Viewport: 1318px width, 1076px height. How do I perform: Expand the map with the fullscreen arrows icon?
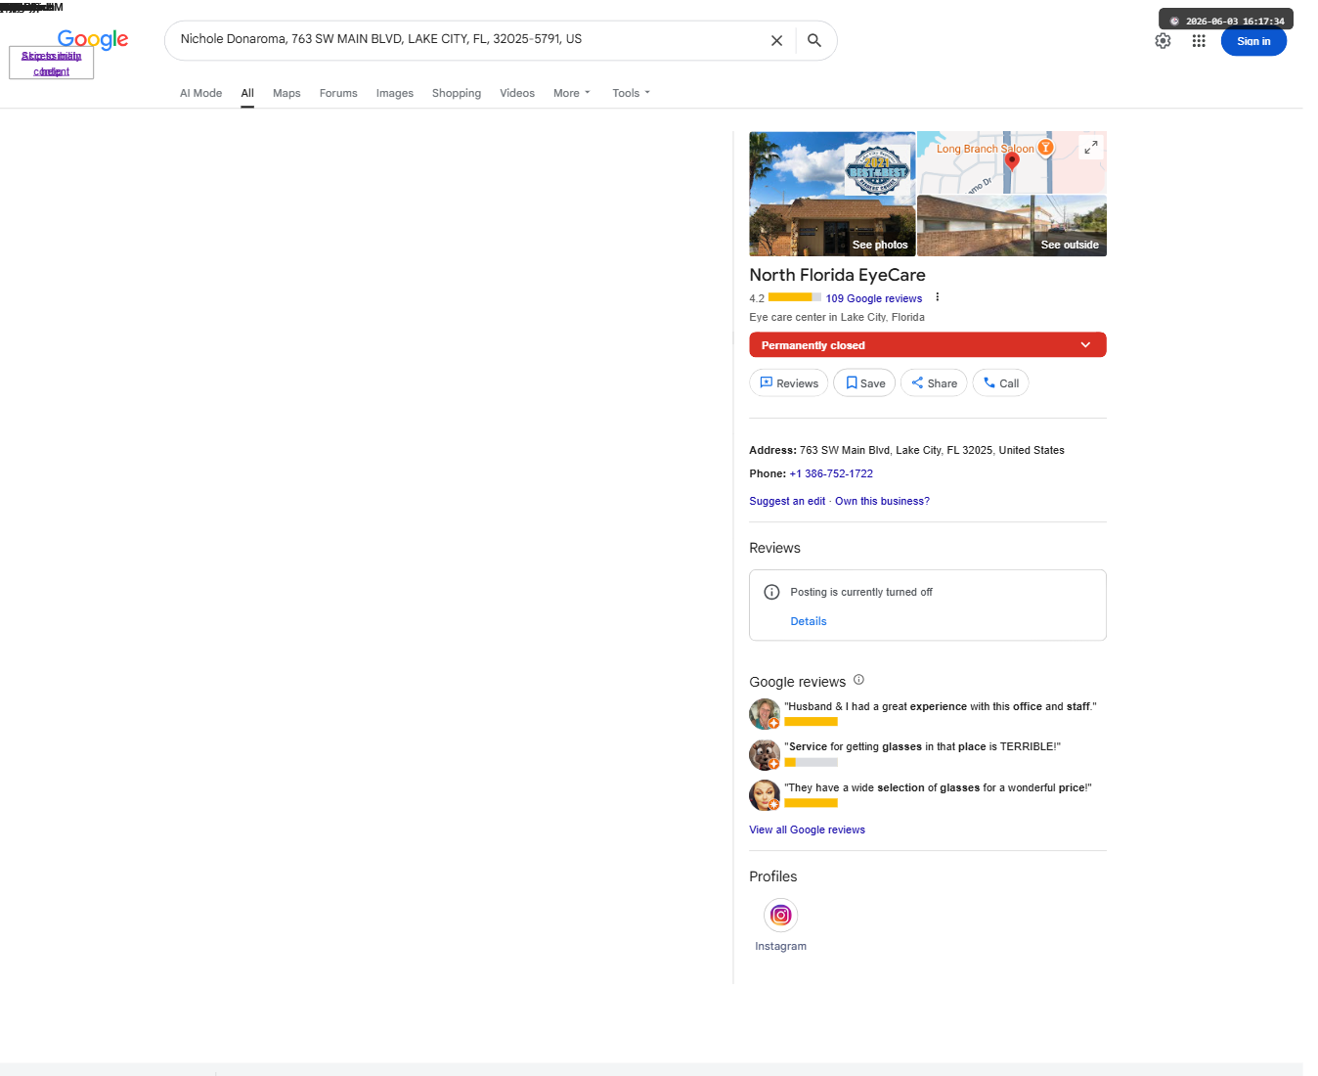click(x=1091, y=147)
